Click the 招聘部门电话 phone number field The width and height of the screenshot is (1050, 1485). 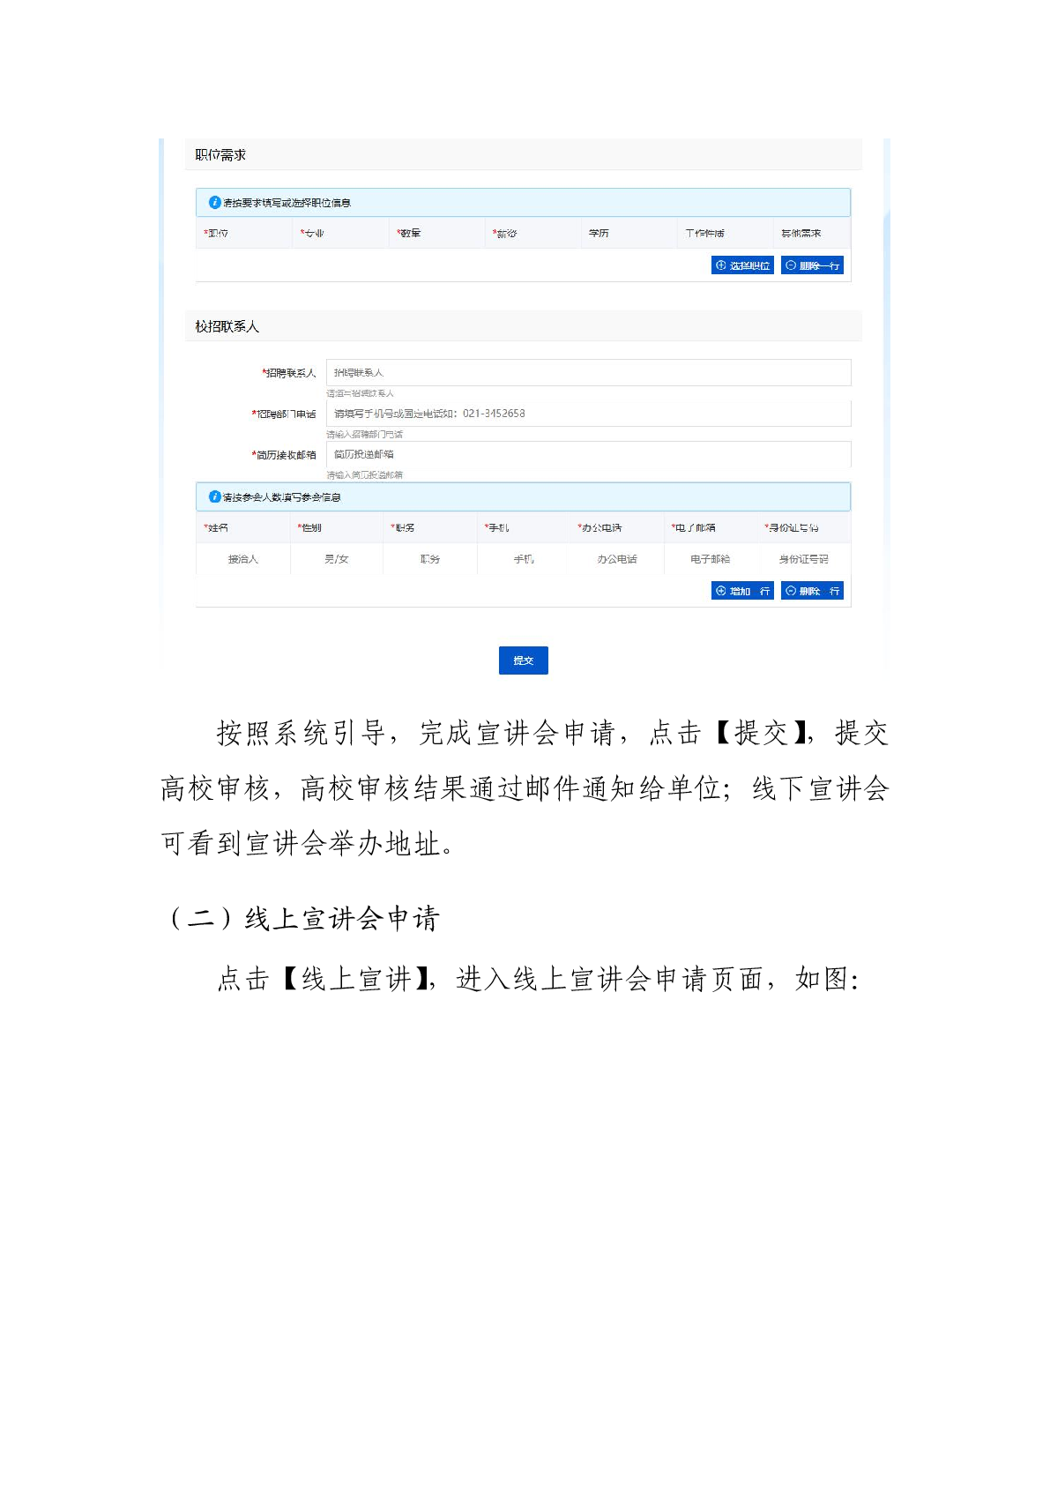(588, 414)
